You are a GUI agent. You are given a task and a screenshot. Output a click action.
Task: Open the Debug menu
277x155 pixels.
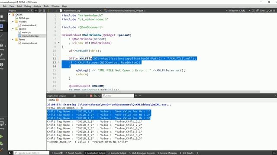click(27, 6)
